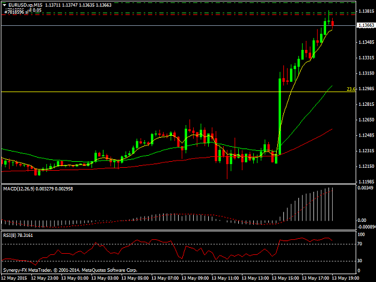
Task: Click the 13 May 19:00 time label
Action: tap(345, 278)
